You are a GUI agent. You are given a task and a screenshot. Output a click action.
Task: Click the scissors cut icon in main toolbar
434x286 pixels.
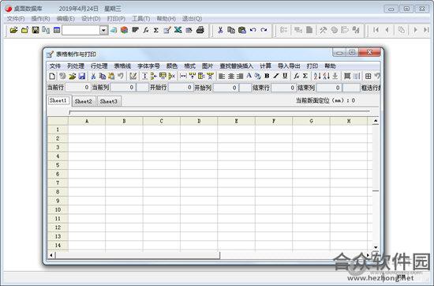220,30
